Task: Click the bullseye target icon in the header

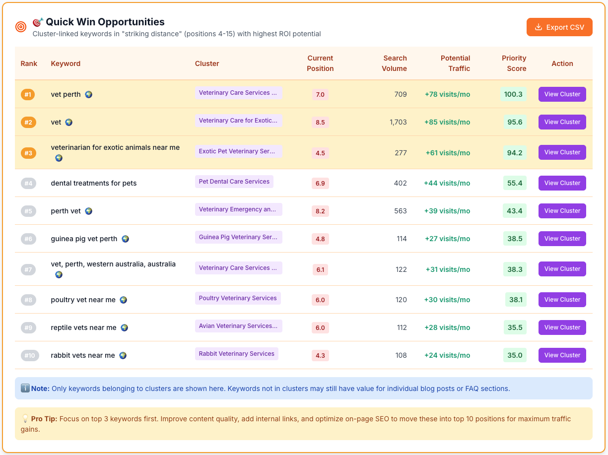Action: coord(20,26)
